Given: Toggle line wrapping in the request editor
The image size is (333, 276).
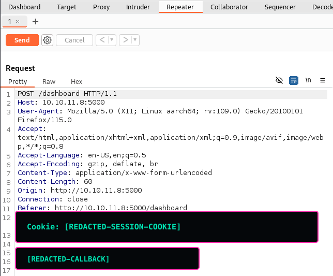Looking at the screenshot, I should (x=294, y=80).
